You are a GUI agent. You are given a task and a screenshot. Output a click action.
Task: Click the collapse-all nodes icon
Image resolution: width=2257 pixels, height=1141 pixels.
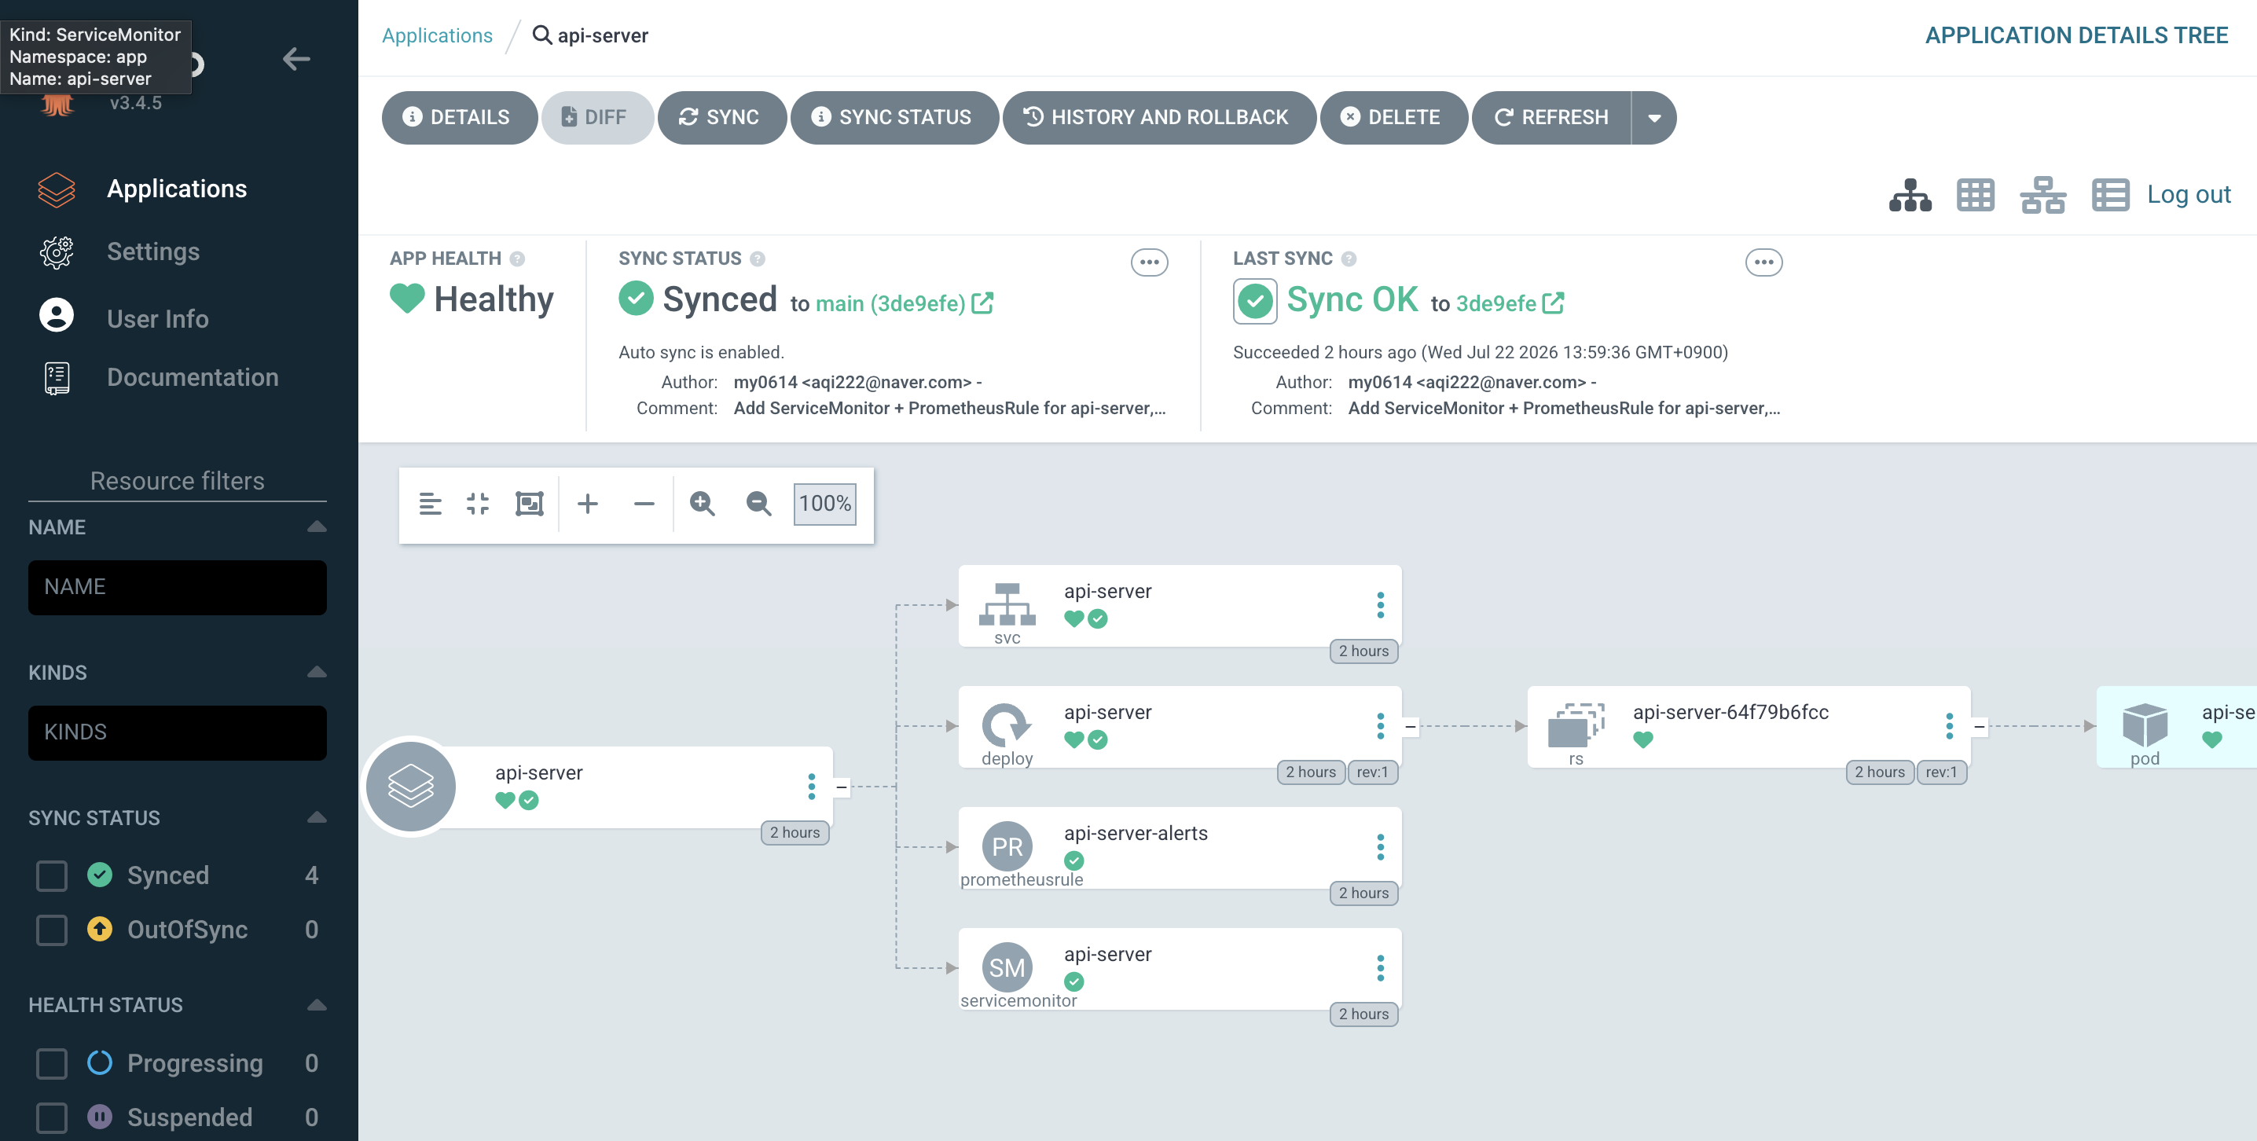(x=478, y=504)
